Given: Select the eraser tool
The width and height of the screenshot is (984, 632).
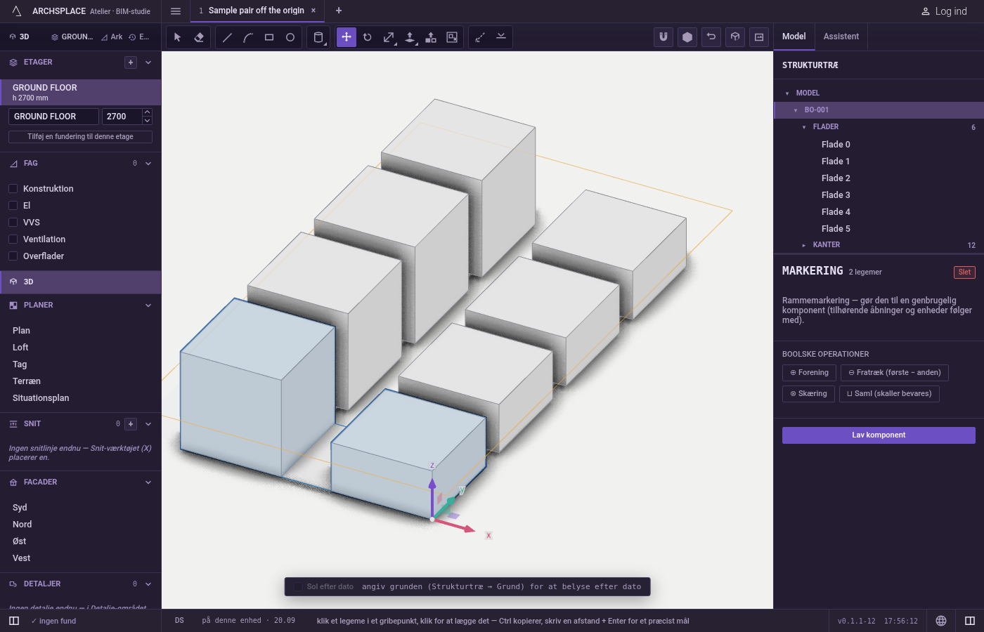Looking at the screenshot, I should [x=199, y=37].
